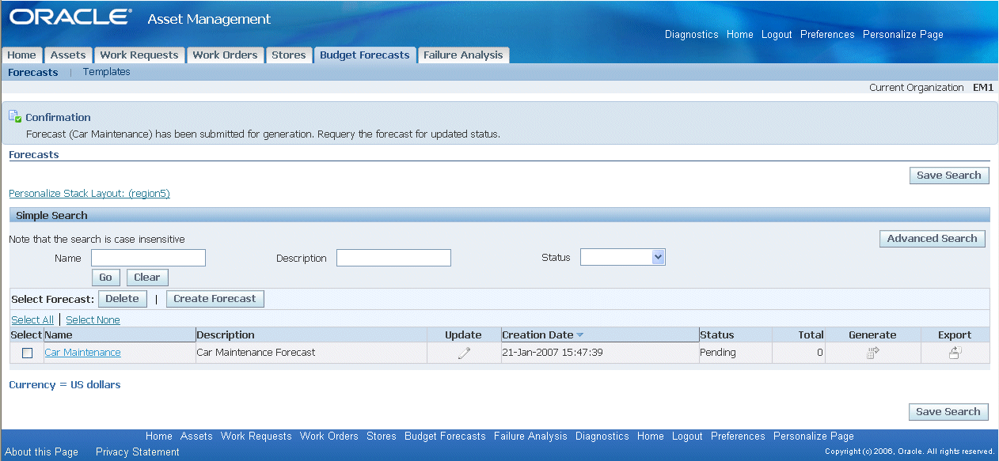Click Work Orders in the footer
Viewport: 999px width, 461px height.
(x=329, y=436)
